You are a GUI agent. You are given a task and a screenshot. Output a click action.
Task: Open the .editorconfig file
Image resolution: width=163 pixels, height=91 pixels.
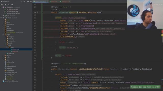pos(9,62)
